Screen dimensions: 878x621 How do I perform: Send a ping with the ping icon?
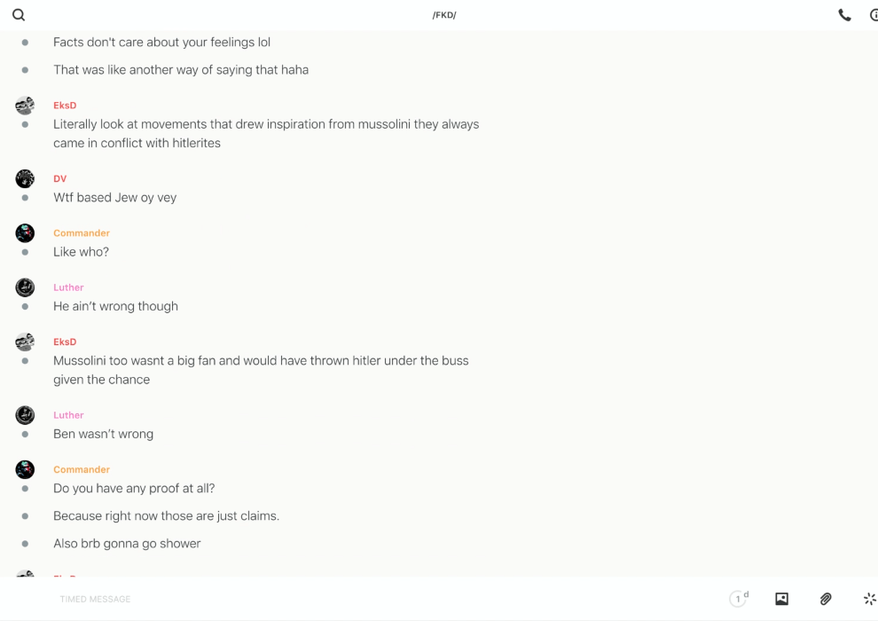tap(869, 599)
